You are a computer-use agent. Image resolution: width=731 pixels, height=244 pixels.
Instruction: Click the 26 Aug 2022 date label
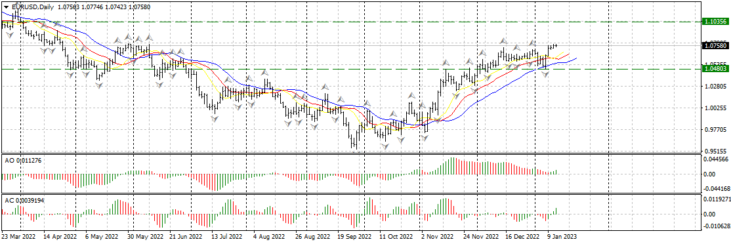pos(313,237)
